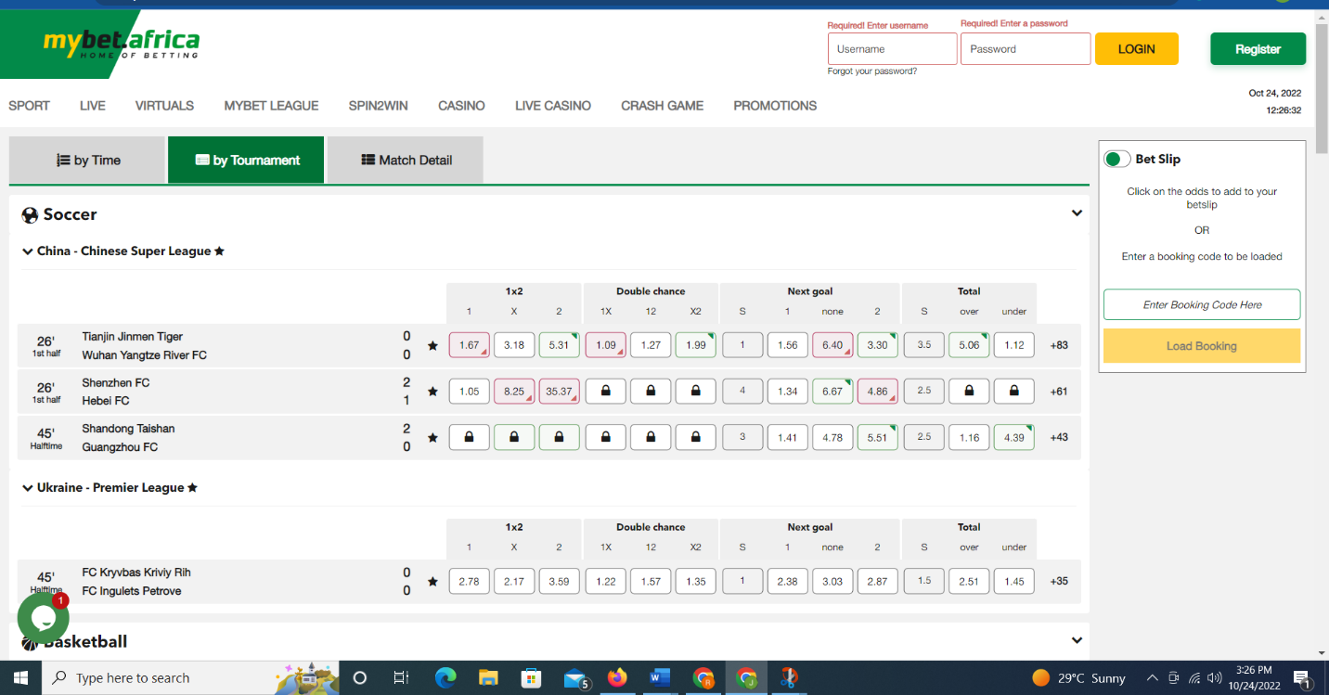
Task: Launch Microsoft Edge from taskbar
Action: click(445, 678)
